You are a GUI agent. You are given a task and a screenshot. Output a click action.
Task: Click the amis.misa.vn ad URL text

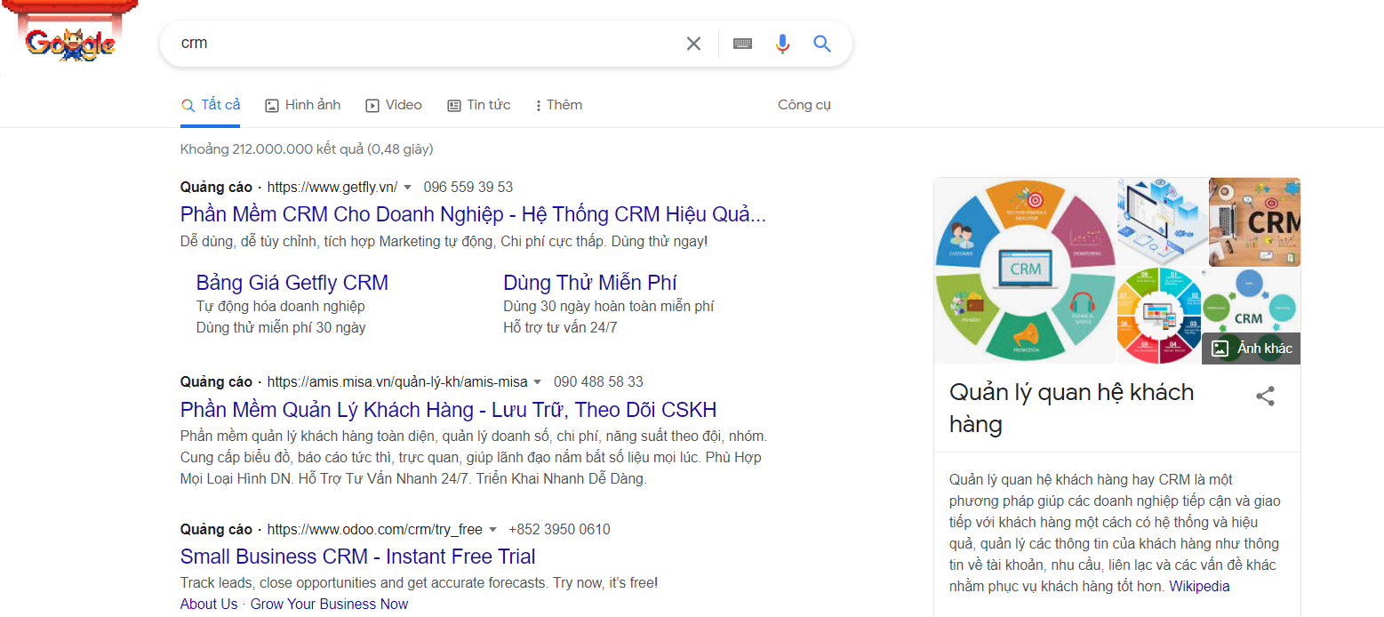397,382
